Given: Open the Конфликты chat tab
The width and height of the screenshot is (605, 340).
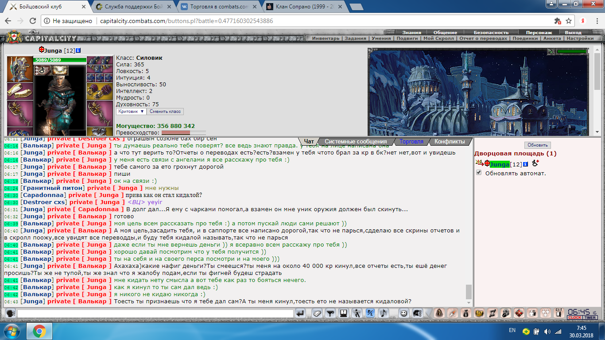Looking at the screenshot, I should pyautogui.click(x=450, y=142).
